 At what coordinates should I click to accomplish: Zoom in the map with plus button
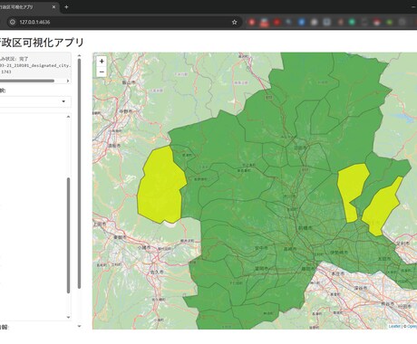[102, 62]
